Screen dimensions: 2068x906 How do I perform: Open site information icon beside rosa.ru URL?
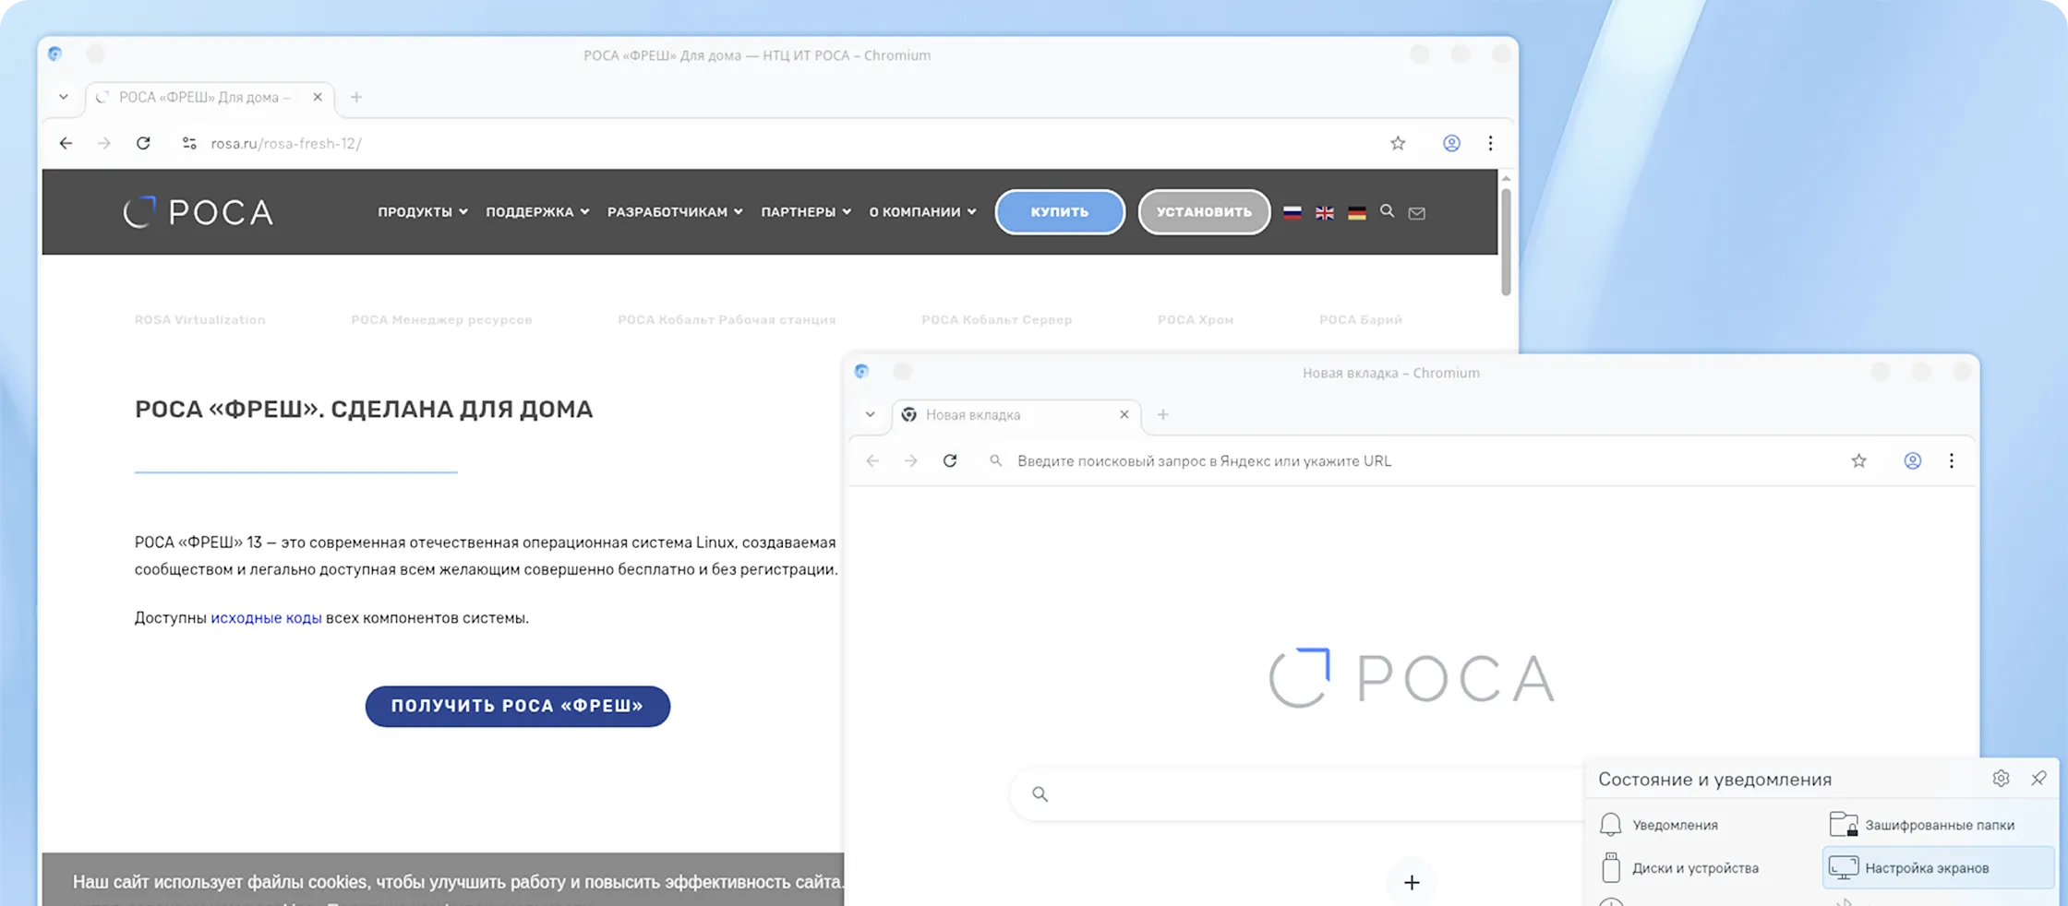click(189, 143)
